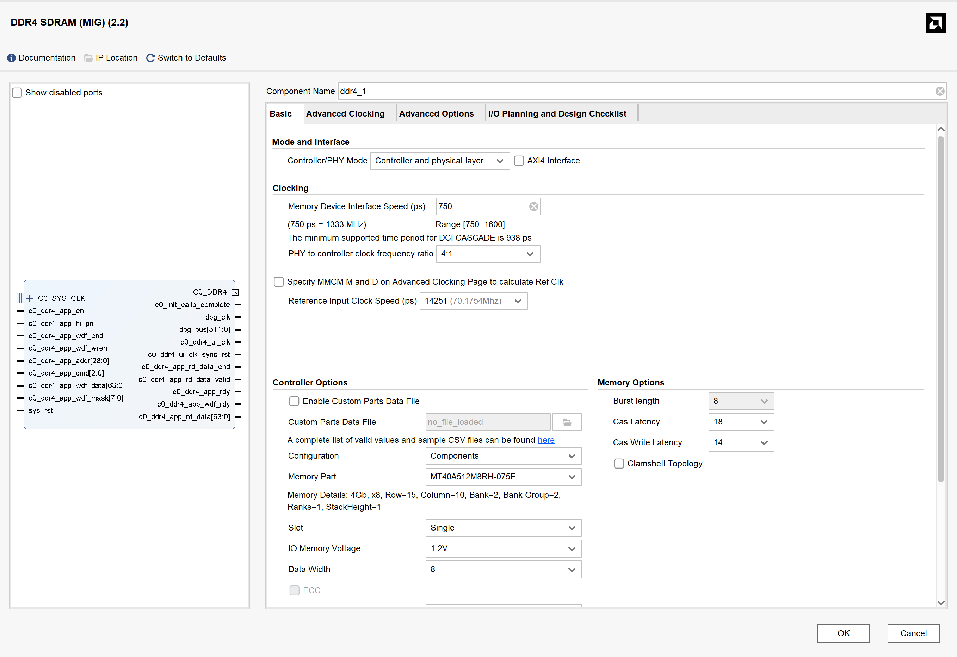Open the Memory Part dropdown
957x657 pixels.
point(503,477)
